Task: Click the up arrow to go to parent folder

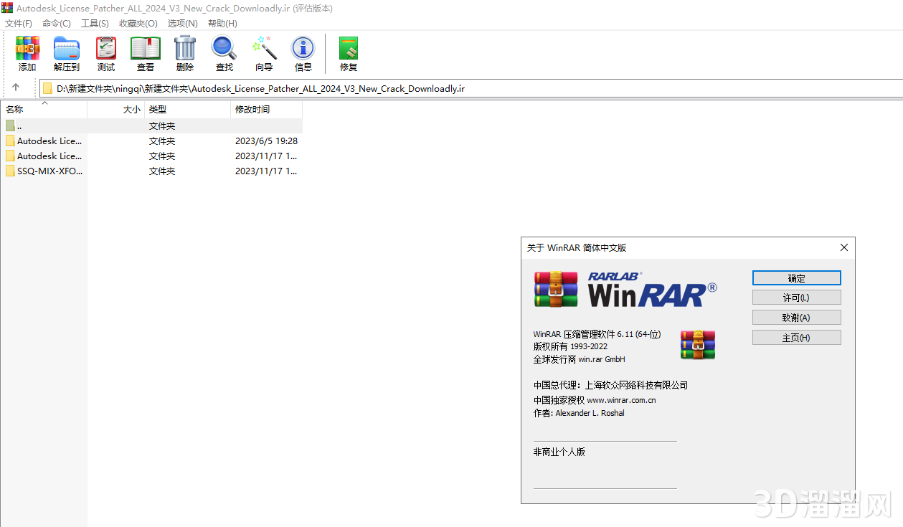Action: click(x=16, y=88)
